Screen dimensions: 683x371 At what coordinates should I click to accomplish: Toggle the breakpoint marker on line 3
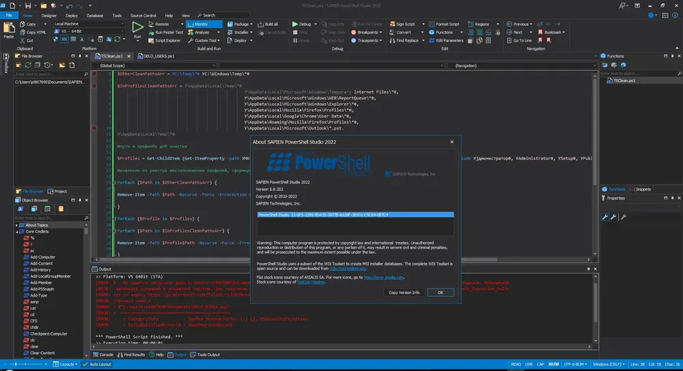[94, 86]
